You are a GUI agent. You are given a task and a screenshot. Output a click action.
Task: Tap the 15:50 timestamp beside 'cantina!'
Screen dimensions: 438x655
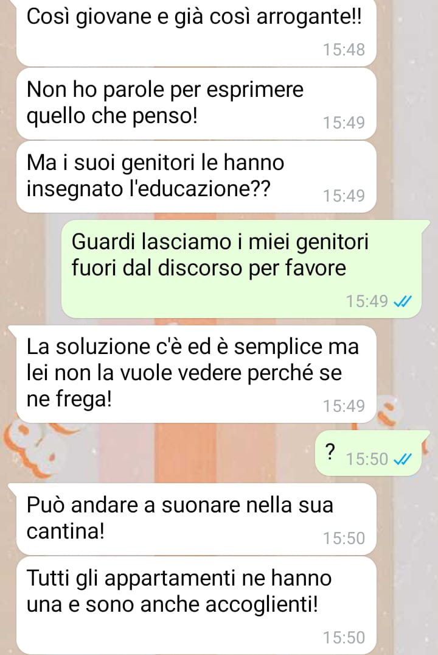344,539
